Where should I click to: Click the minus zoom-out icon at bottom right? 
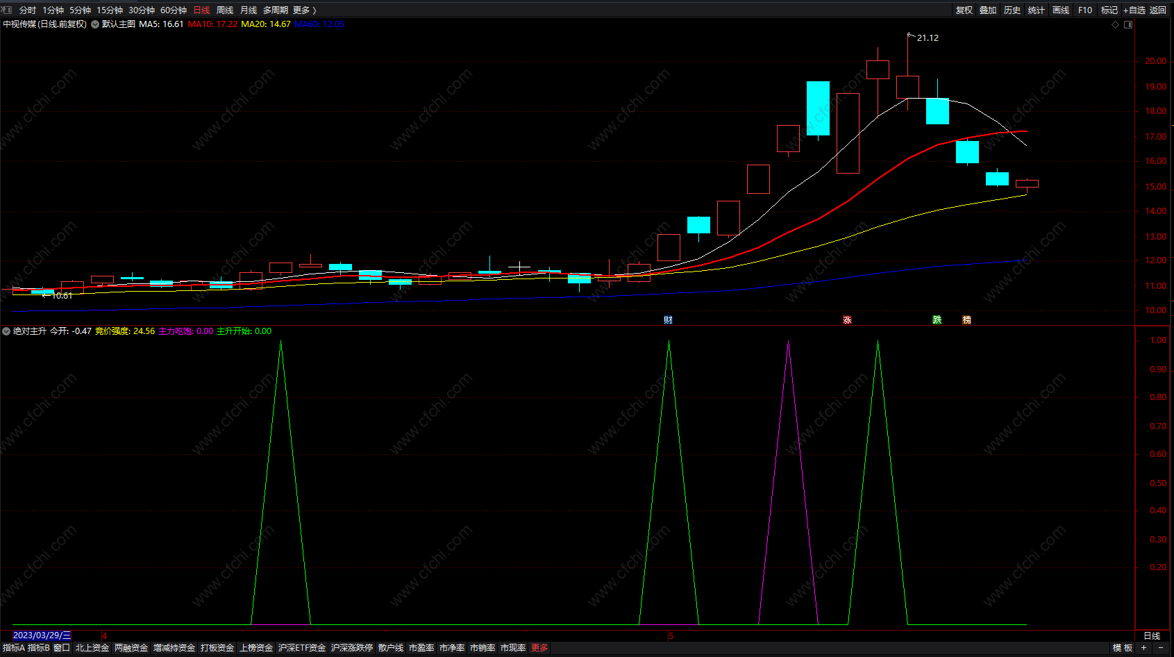coord(1161,648)
